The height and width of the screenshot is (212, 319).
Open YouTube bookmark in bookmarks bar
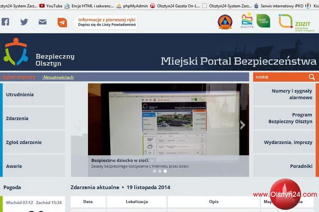coord(51,6)
